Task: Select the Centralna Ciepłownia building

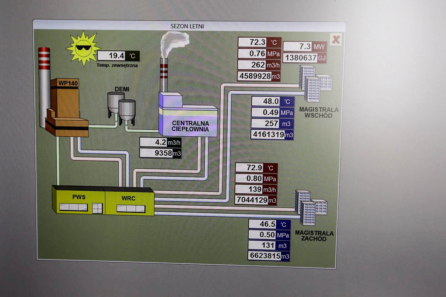Action: [x=188, y=115]
